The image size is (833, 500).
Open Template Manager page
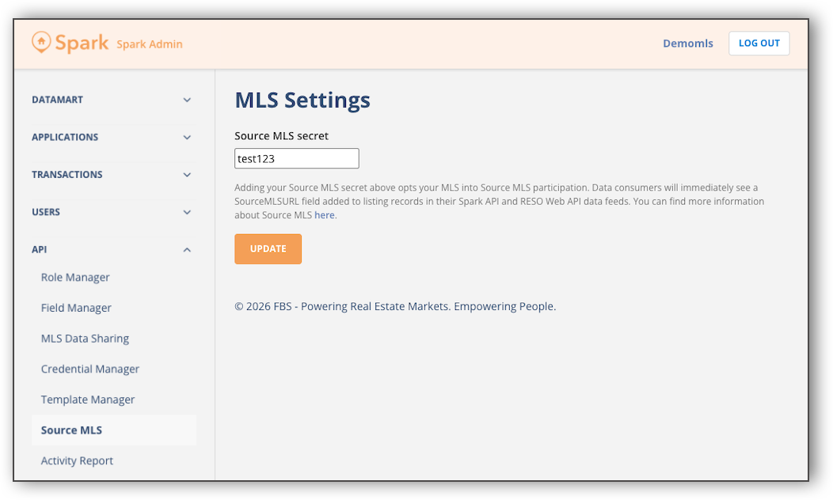[x=88, y=400]
